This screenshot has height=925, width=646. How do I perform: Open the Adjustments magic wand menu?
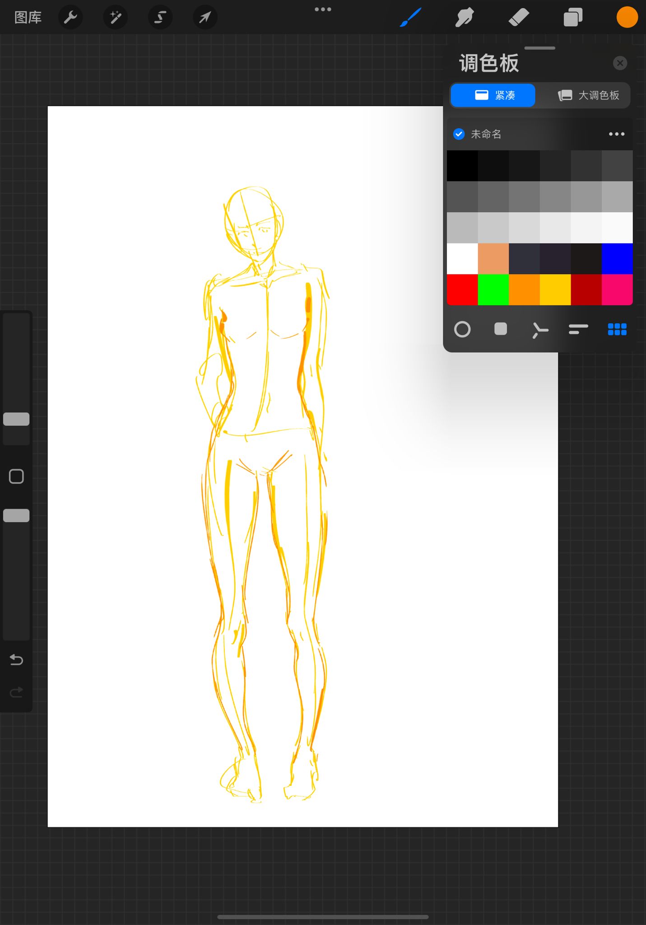point(116,18)
